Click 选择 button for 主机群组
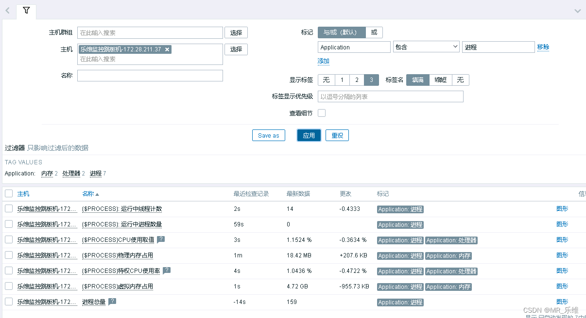Screen dimensions: 586x318 pos(236,32)
